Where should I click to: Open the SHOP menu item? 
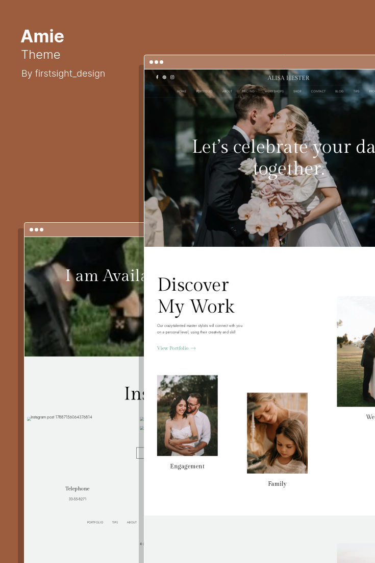point(297,91)
